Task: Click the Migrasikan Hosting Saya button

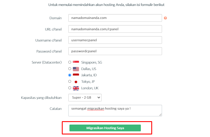Action: [x=105, y=128]
